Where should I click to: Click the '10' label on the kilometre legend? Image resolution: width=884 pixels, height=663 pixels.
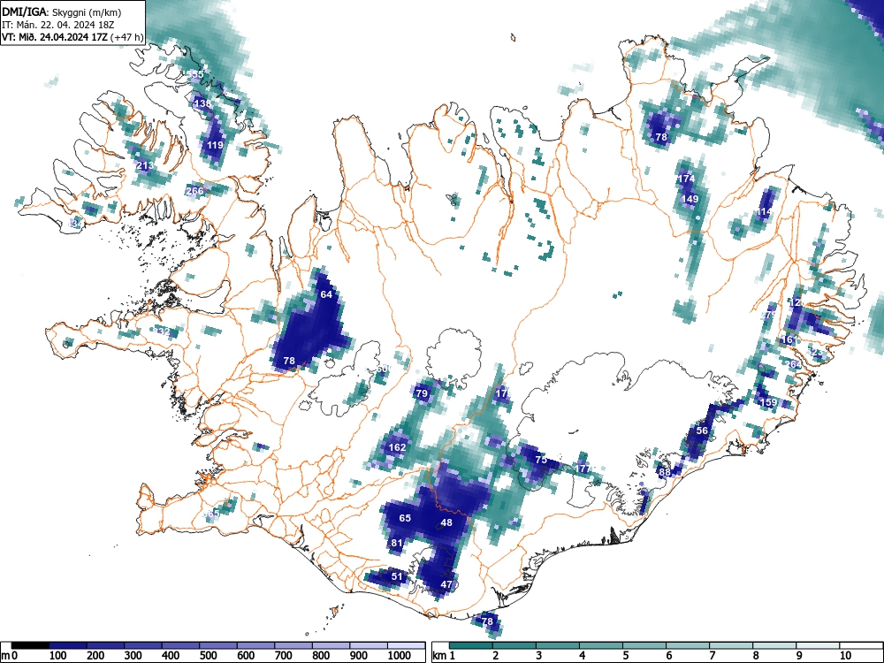click(845, 656)
